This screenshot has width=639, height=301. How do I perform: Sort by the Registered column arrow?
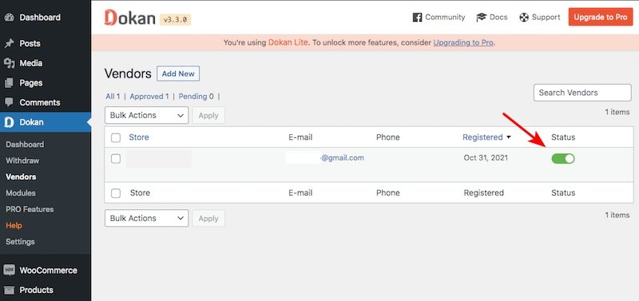[x=508, y=137]
